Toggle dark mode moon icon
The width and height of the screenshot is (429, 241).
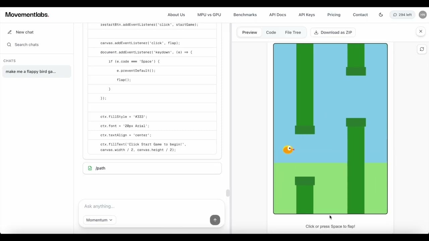tap(381, 15)
